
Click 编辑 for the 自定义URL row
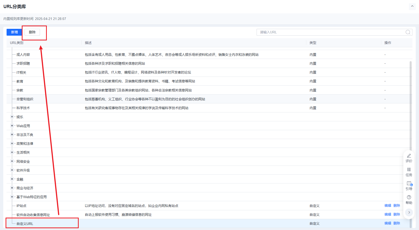[388, 223]
